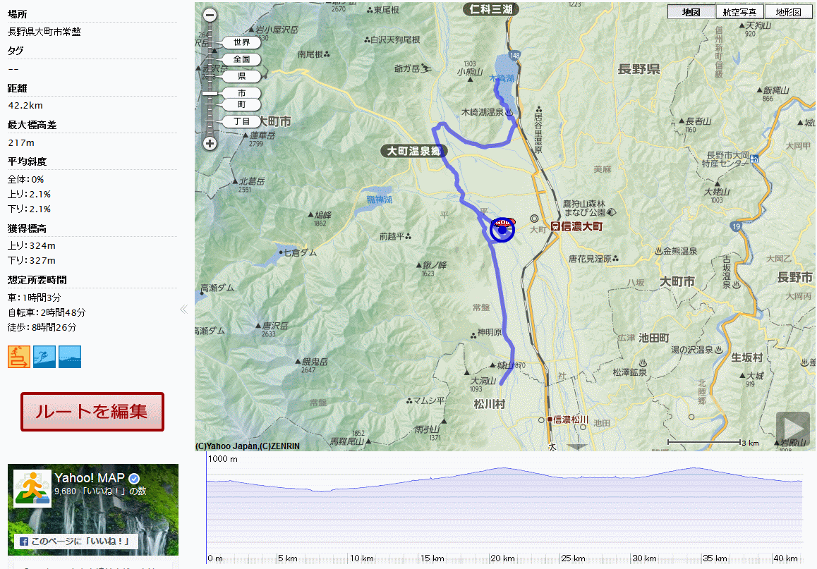The height and width of the screenshot is (569, 817).
Task: Select the blue flat terrain icon
Action: (x=70, y=357)
